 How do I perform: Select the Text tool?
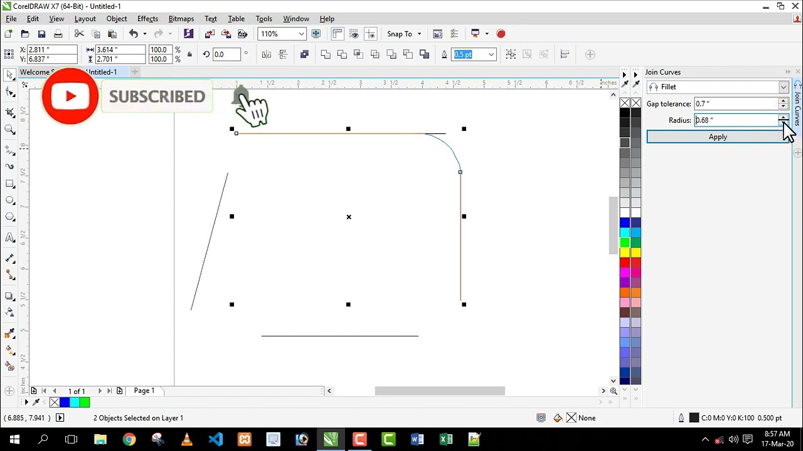point(10,238)
